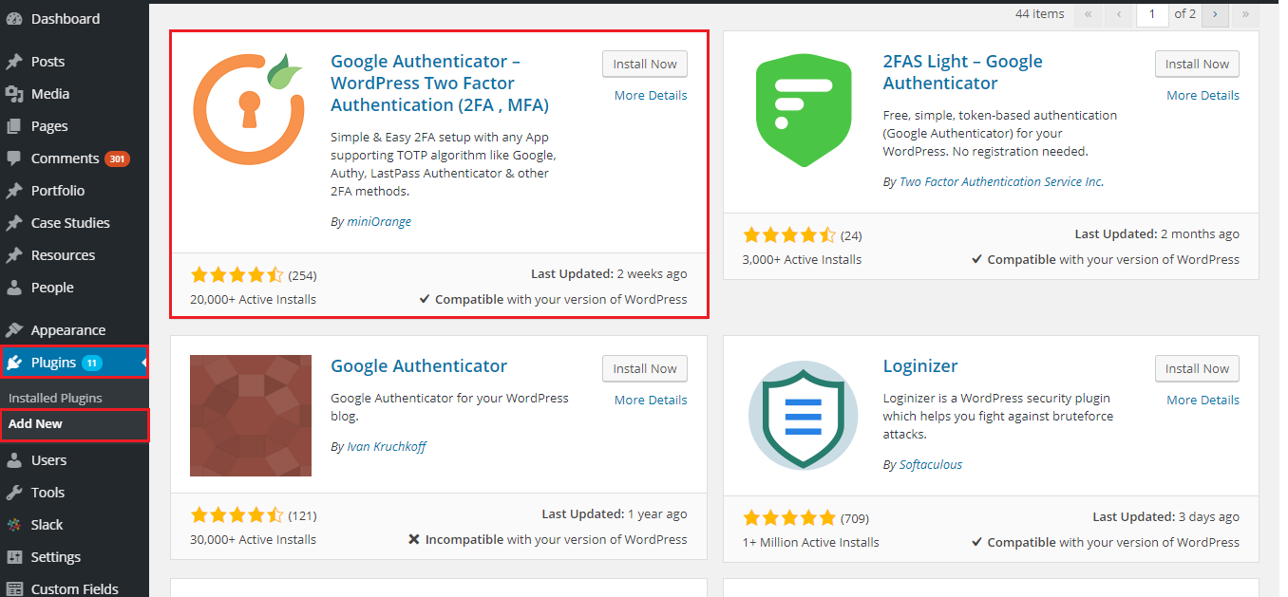Click the People person icon
Screen dimensions: 1288x597
coord(14,288)
